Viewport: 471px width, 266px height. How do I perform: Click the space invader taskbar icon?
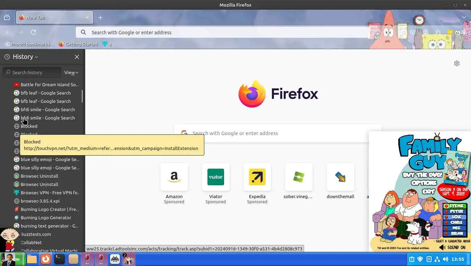pyautogui.click(x=115, y=259)
